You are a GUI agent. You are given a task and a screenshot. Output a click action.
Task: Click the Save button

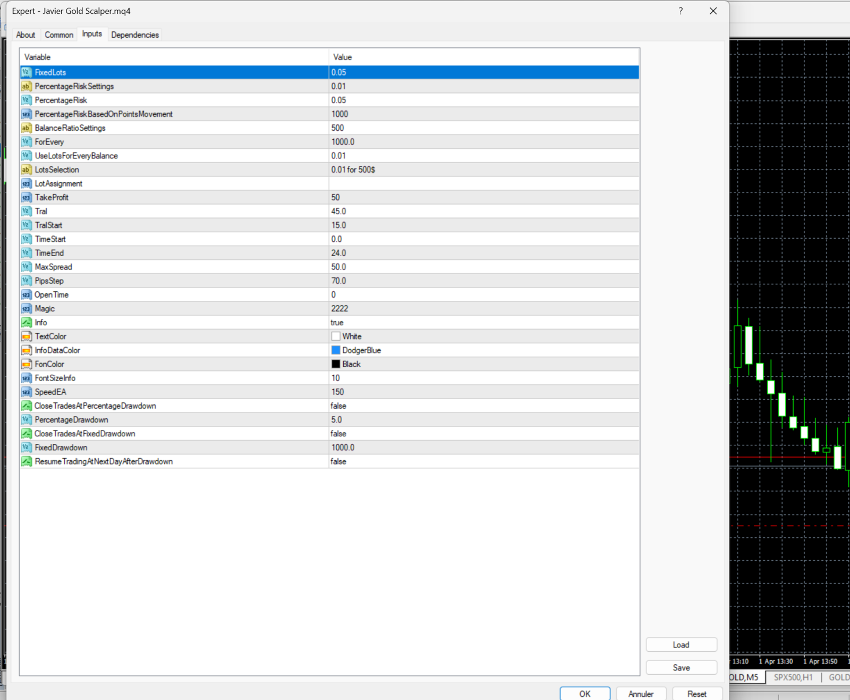point(681,668)
